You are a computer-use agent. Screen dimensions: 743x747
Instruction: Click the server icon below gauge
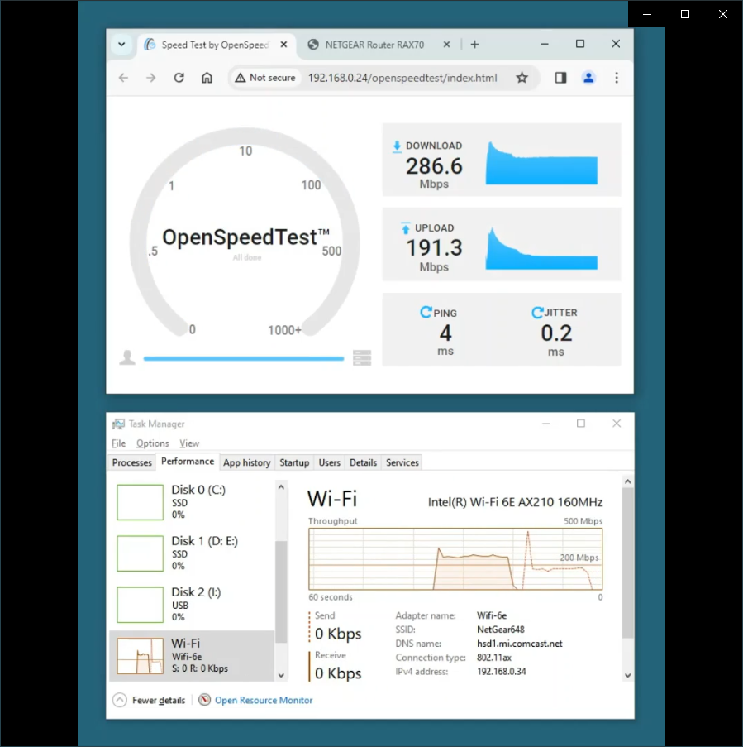click(362, 357)
